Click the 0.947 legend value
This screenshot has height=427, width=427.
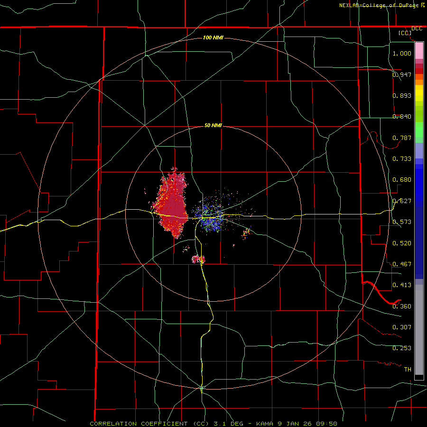pos(402,74)
